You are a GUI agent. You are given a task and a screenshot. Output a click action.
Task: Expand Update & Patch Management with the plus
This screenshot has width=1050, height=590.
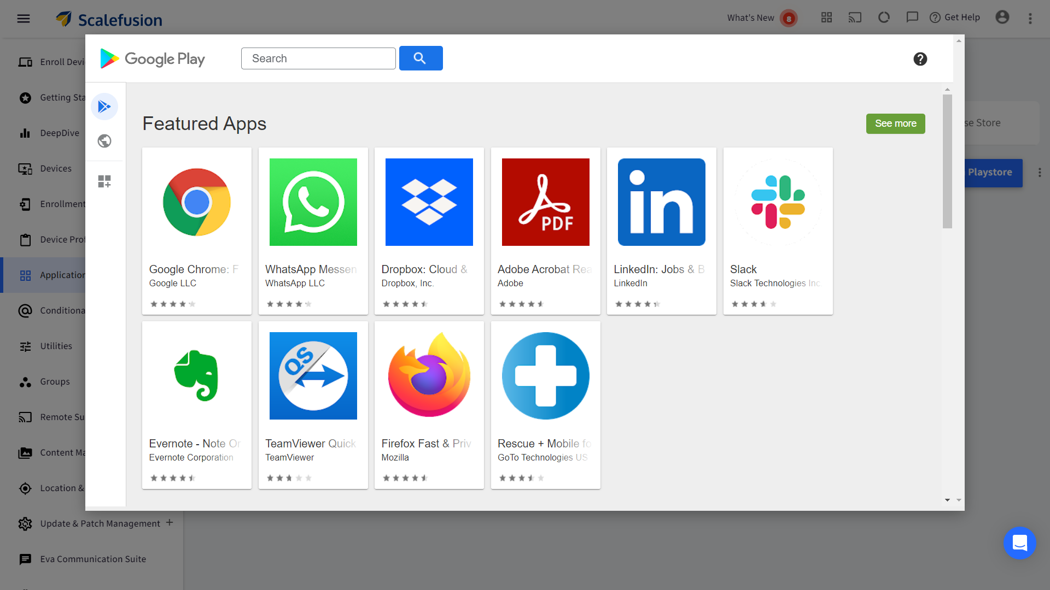tap(170, 523)
